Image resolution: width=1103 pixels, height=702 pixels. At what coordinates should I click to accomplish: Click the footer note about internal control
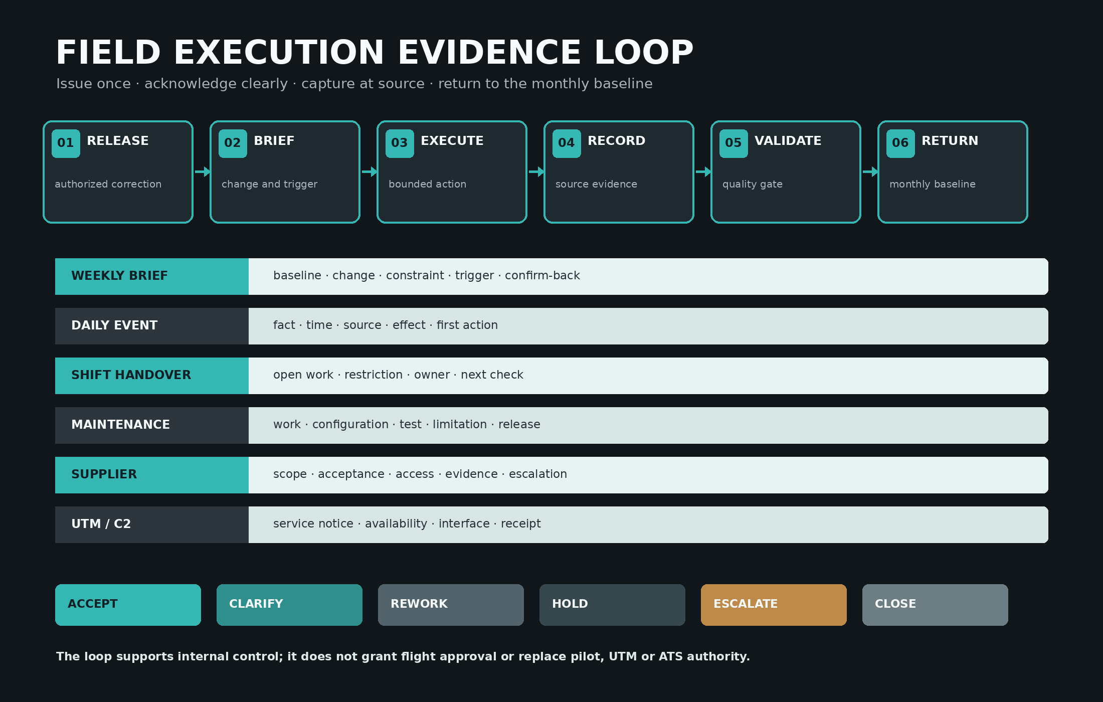tap(403, 657)
